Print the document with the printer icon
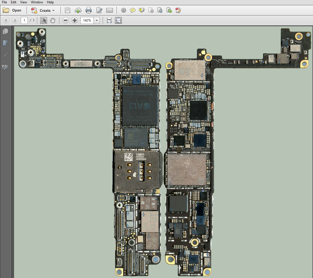This screenshot has height=278, width=313. click(89, 10)
